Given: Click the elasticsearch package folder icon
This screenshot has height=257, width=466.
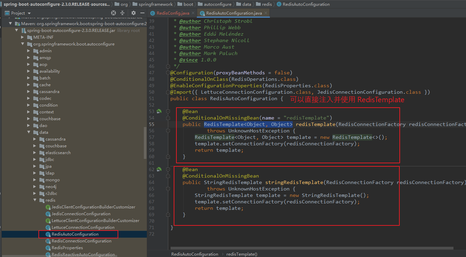Looking at the screenshot, I should coord(42,153).
